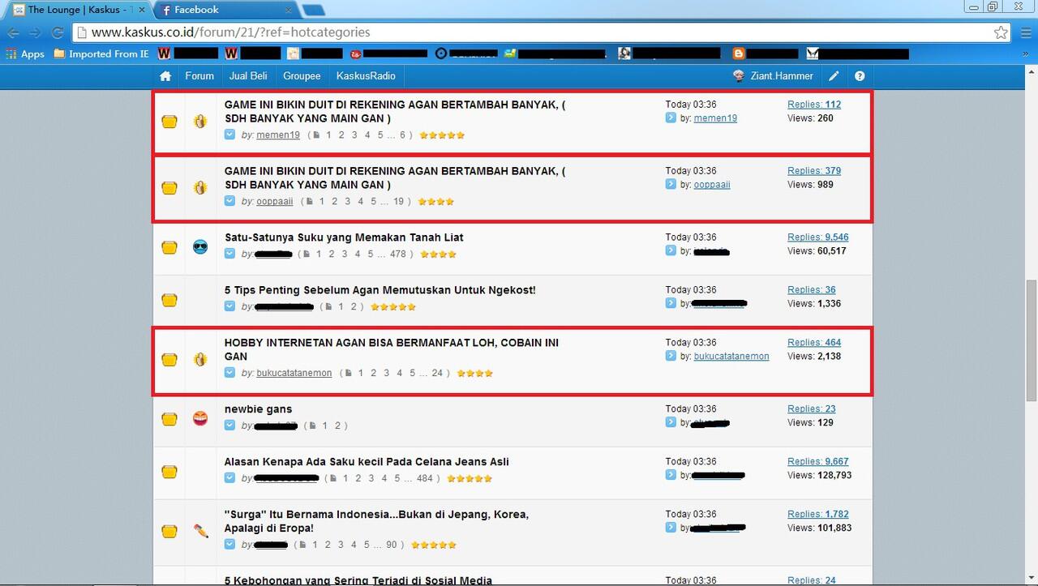
Task: Go to the Kaskus home icon
Action: (165, 76)
